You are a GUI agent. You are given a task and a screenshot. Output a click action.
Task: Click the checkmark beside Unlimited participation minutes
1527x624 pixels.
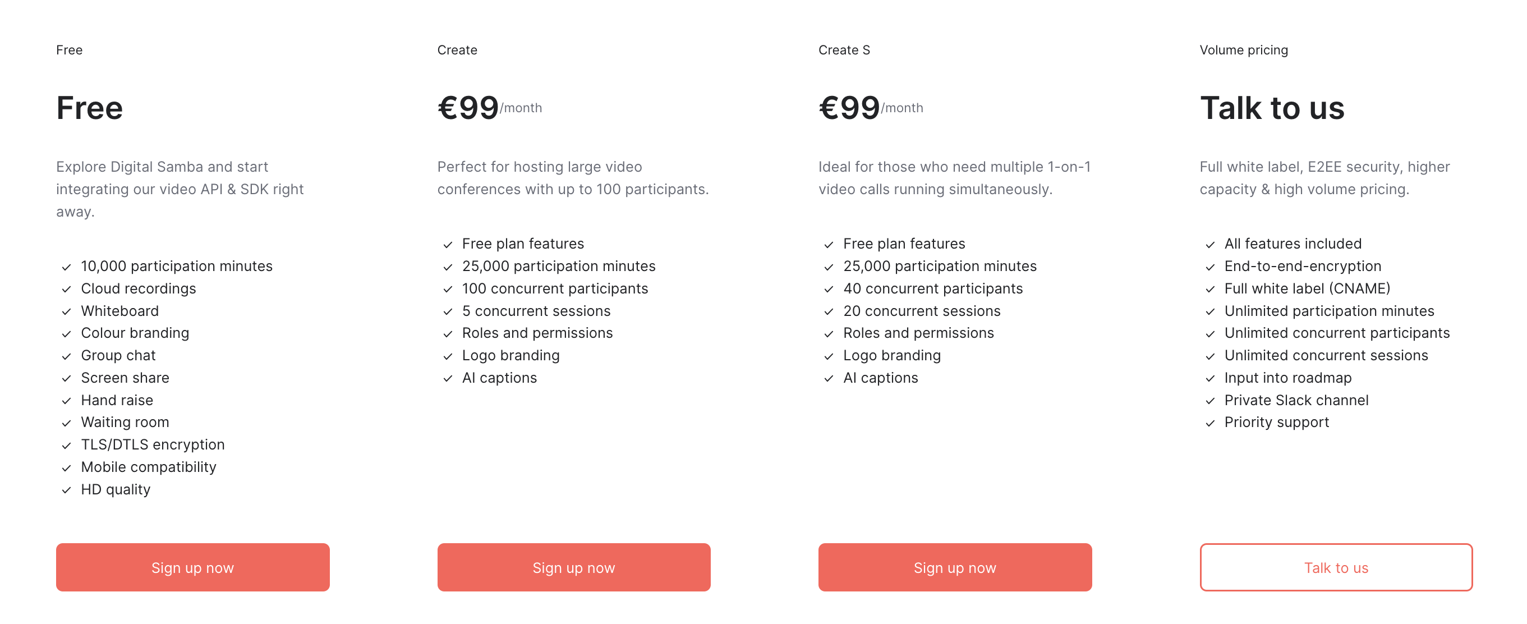pos(1211,311)
